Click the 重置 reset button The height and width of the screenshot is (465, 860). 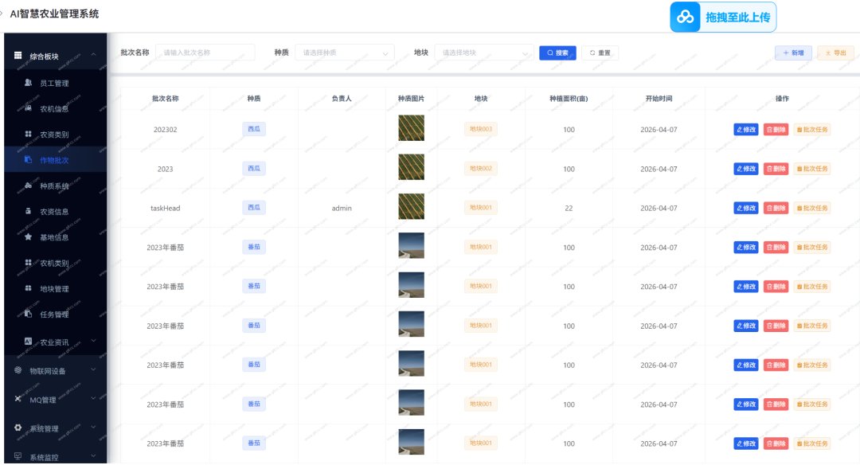[x=600, y=53]
